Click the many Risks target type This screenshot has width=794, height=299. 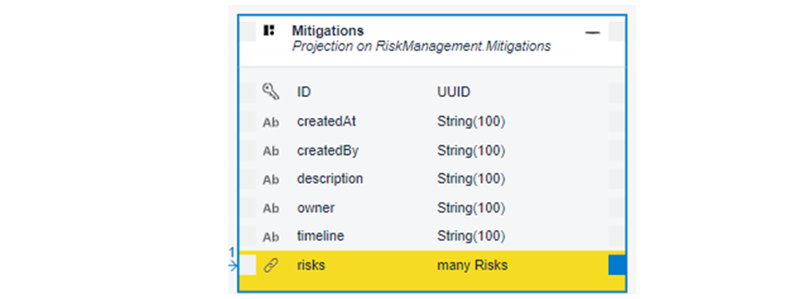click(x=472, y=265)
